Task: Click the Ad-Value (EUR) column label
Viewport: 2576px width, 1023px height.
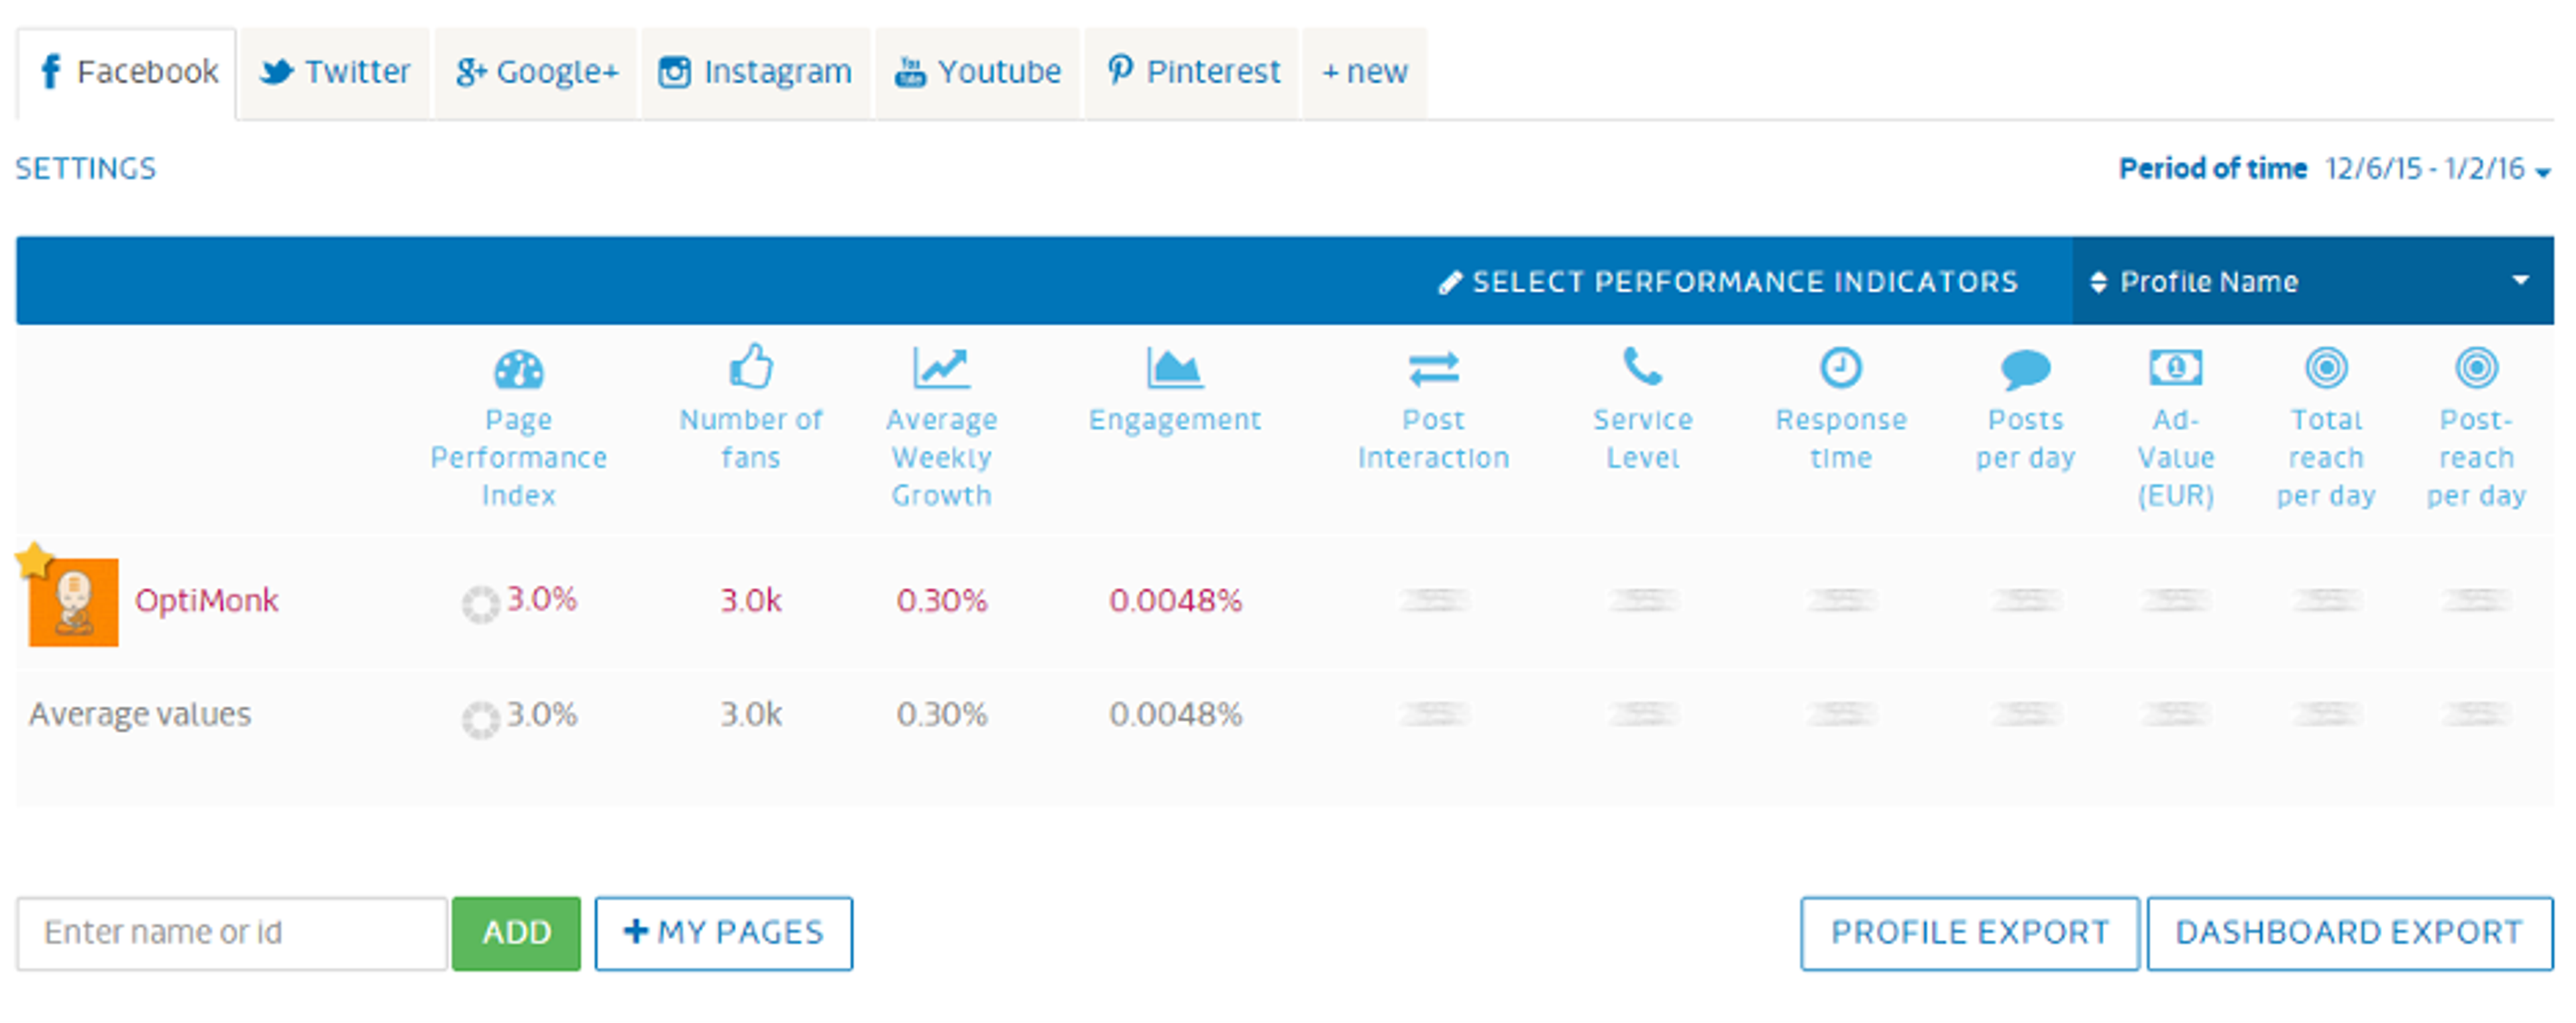Action: tap(2176, 458)
